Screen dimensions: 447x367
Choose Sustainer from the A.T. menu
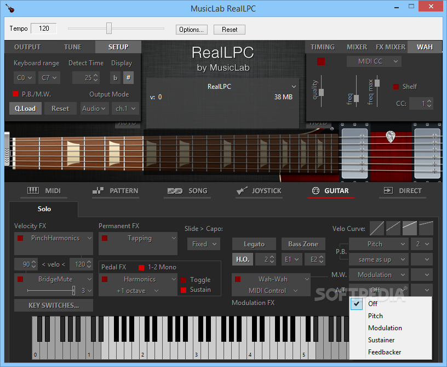391,340
